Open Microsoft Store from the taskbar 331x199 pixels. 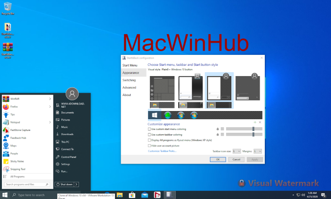132,195
